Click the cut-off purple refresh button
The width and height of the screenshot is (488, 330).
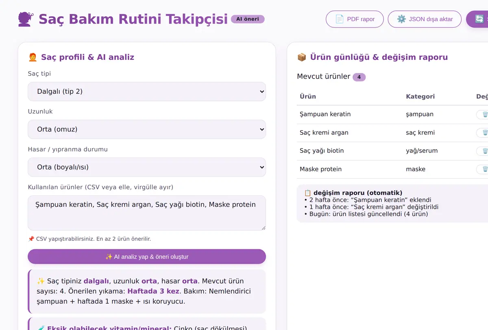point(477,19)
